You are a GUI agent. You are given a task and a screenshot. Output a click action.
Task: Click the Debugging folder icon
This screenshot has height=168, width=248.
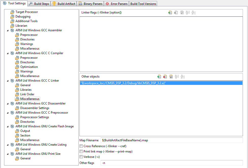(x=12, y=17)
